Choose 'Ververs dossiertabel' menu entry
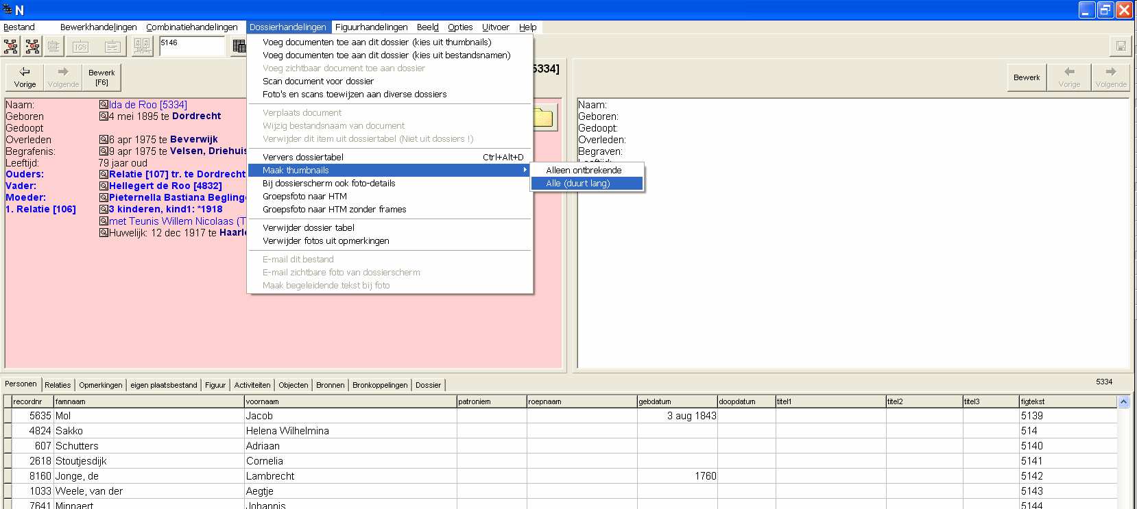This screenshot has width=1137, height=509. 390,158
